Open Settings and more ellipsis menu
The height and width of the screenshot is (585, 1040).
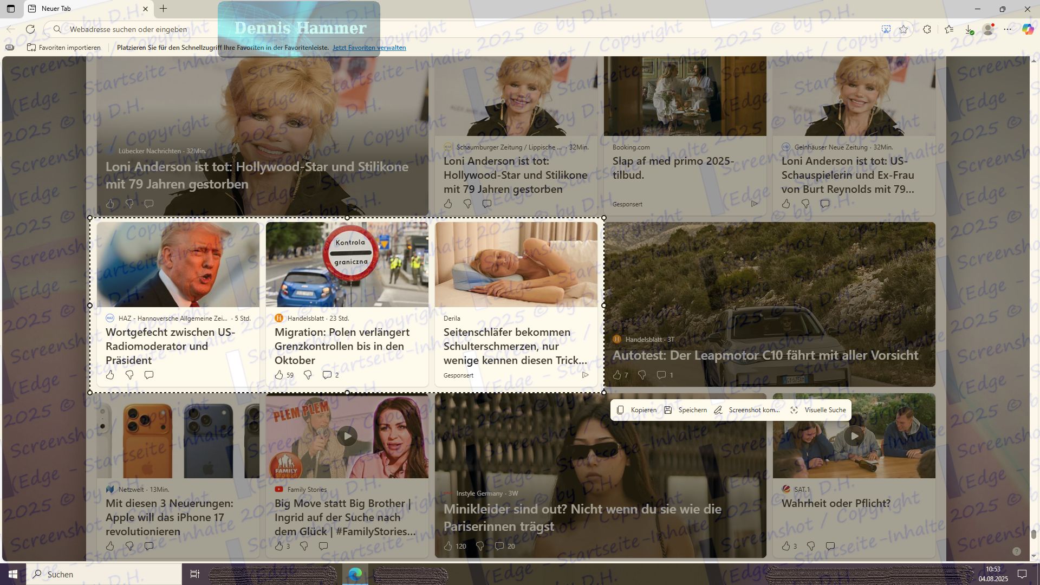click(x=1007, y=29)
